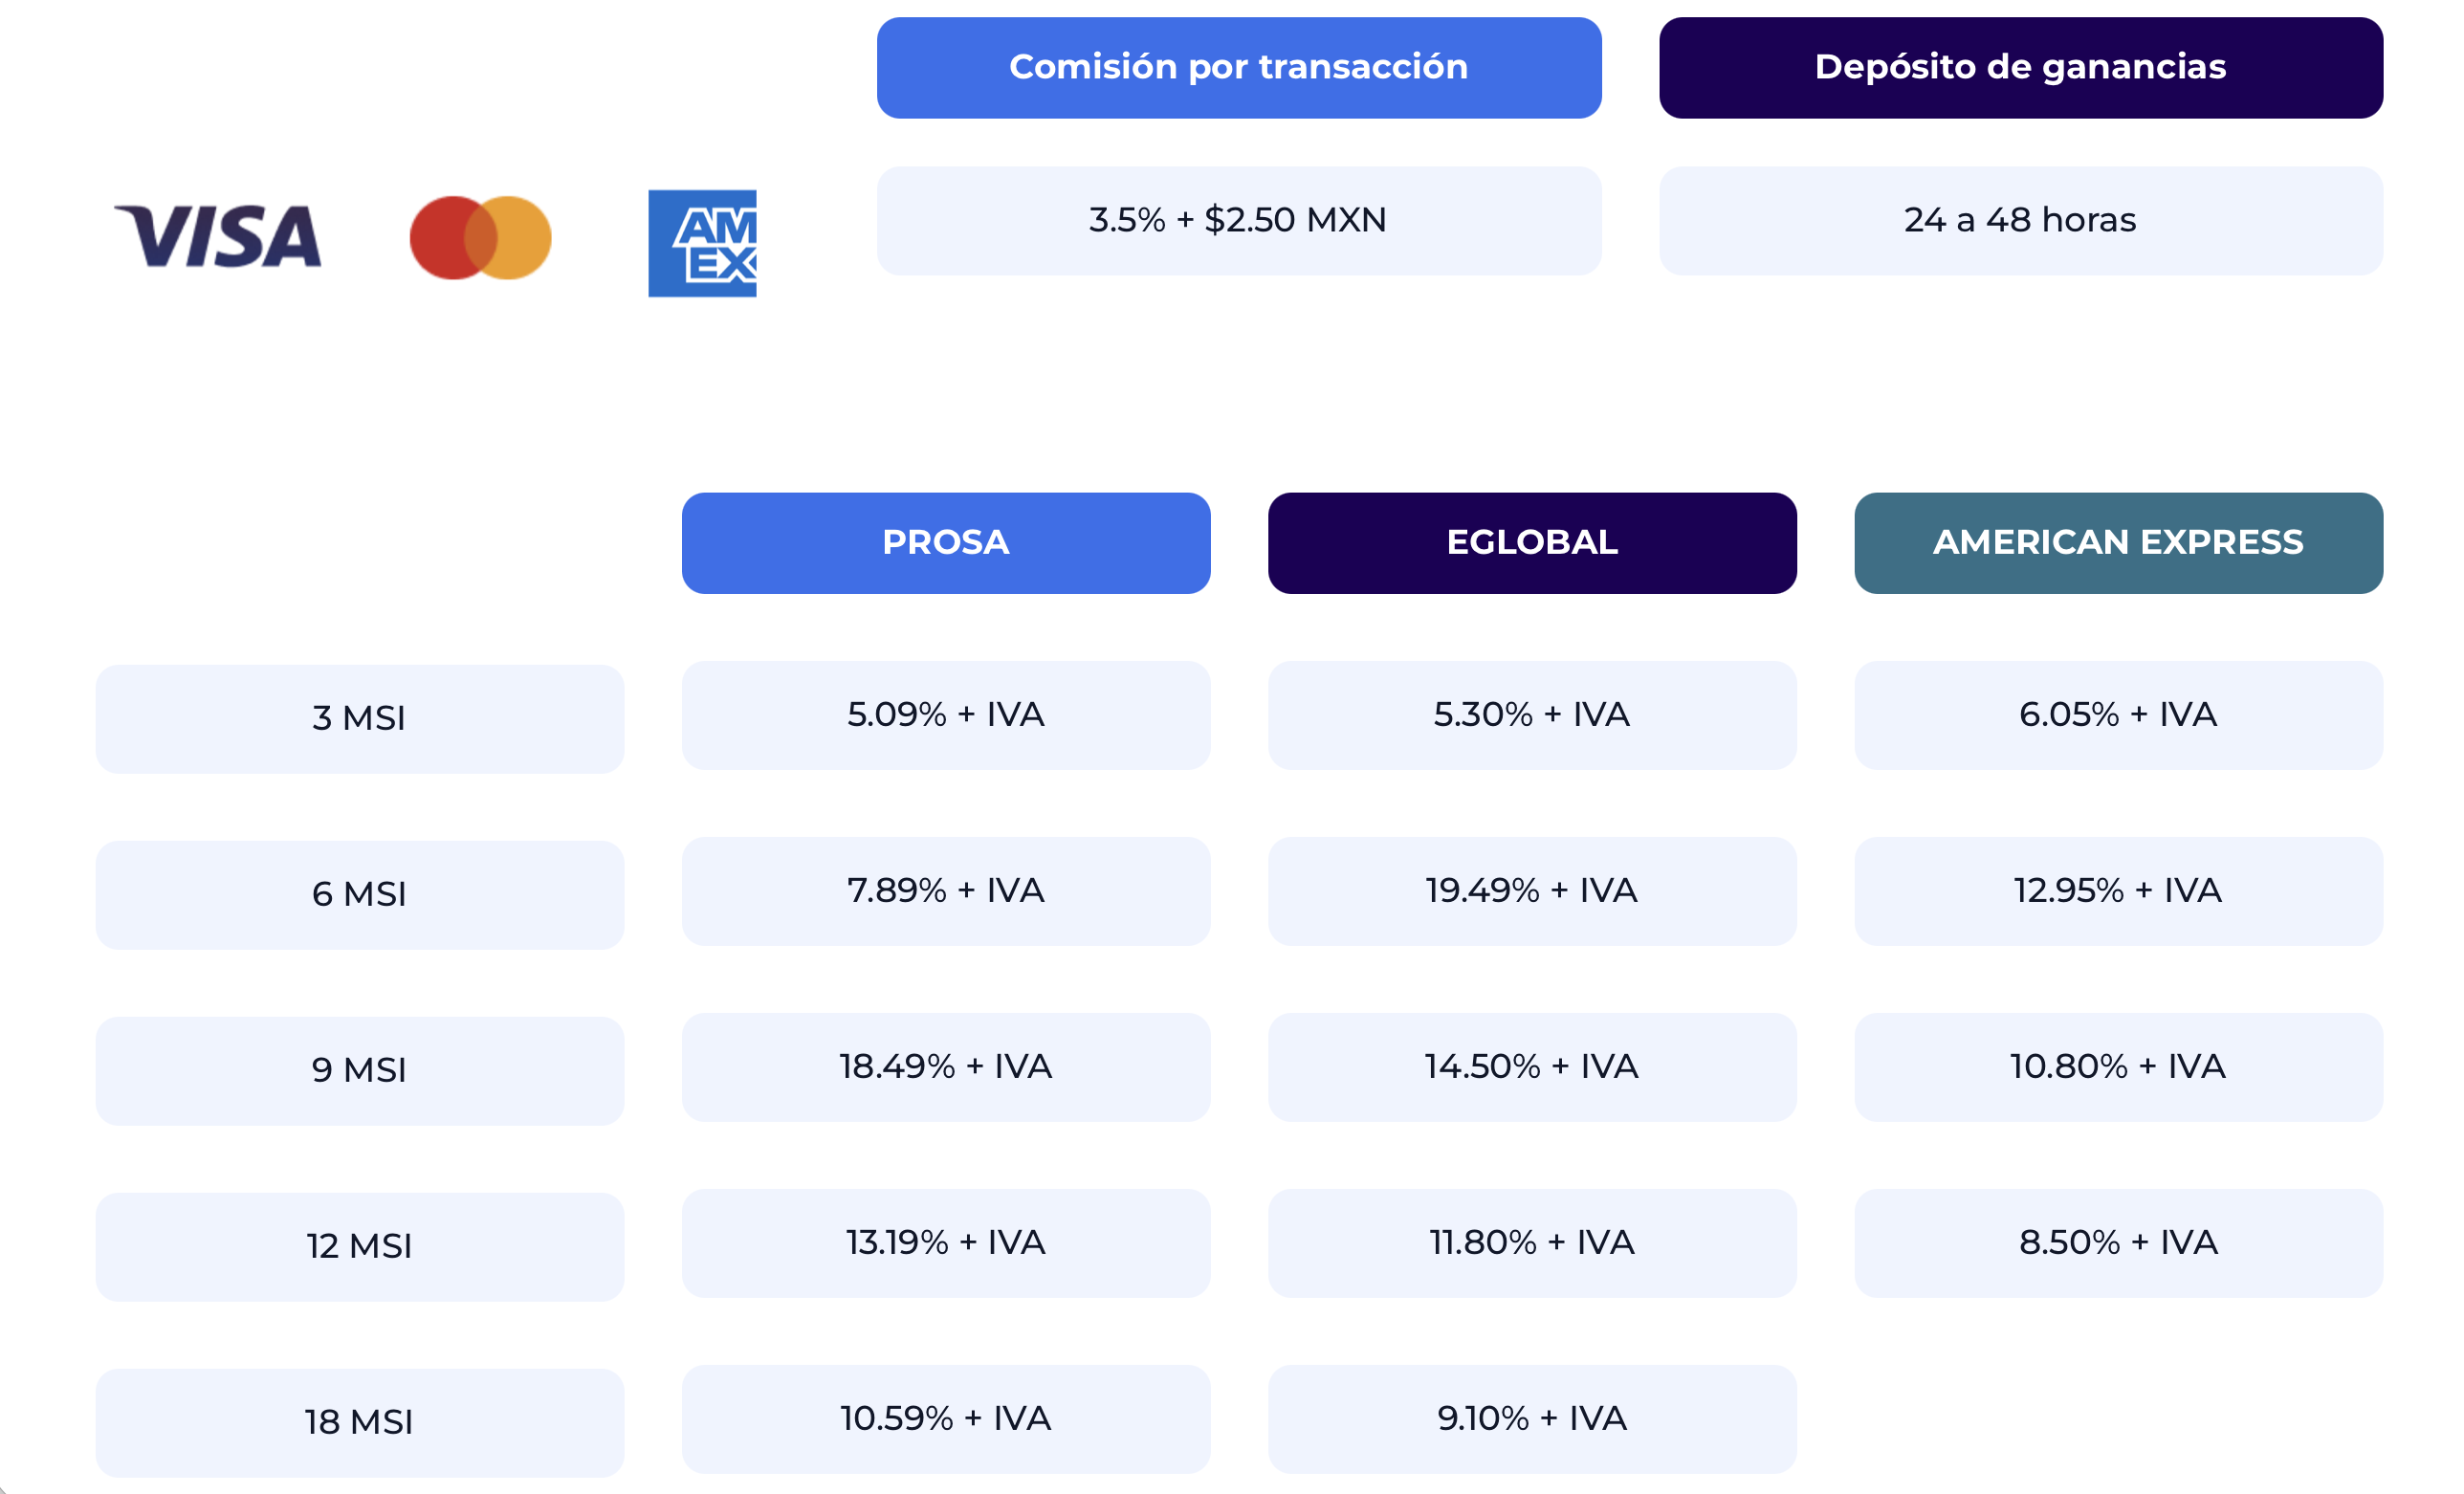Pick the 9 MSI row label
Viewport: 2464px width, 1494px height.
[359, 1070]
